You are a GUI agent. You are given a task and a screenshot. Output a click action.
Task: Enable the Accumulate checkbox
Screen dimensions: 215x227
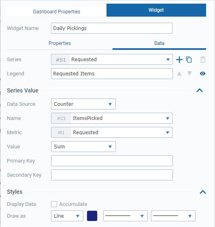pos(54,204)
